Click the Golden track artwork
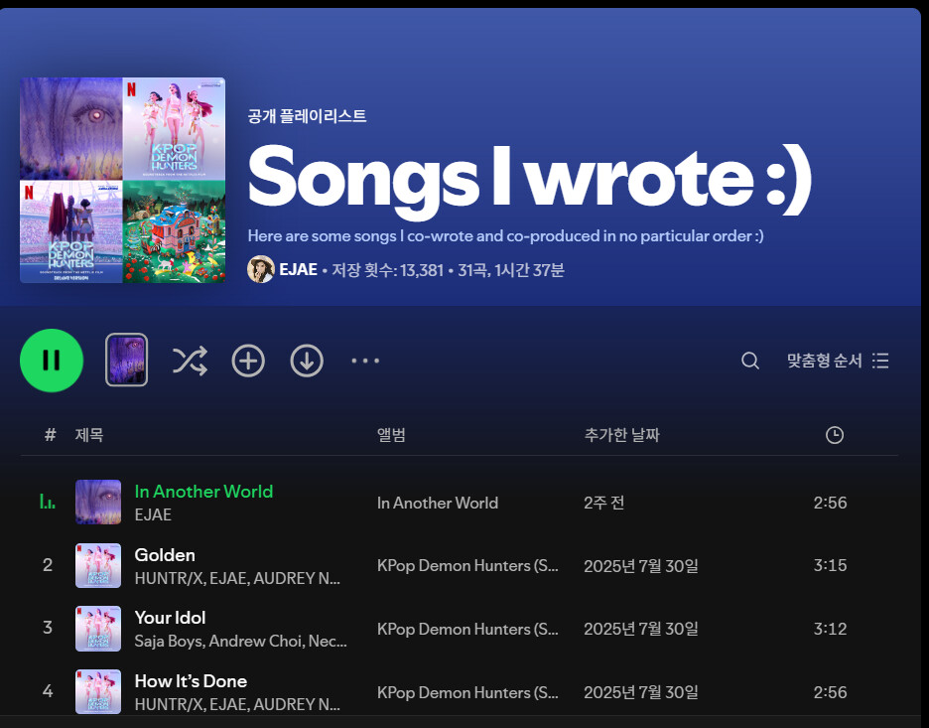Viewport: 929px width, 728px height. click(98, 565)
